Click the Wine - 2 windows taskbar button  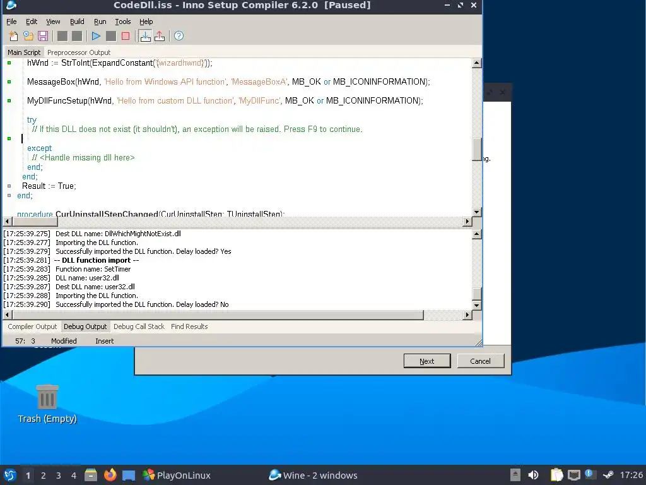[x=313, y=476]
